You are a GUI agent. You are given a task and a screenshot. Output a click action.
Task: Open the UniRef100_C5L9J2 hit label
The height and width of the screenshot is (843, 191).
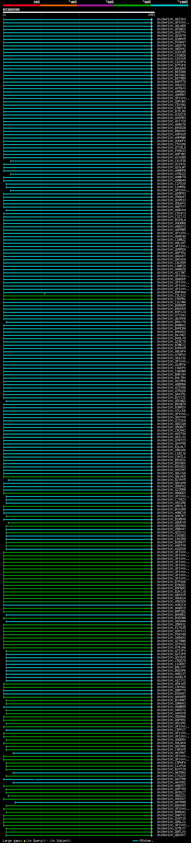point(171,296)
